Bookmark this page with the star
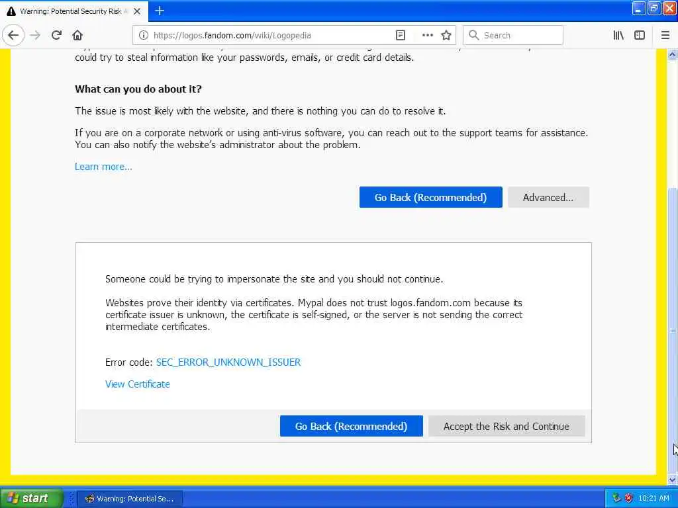This screenshot has width=678, height=508. 446,35
